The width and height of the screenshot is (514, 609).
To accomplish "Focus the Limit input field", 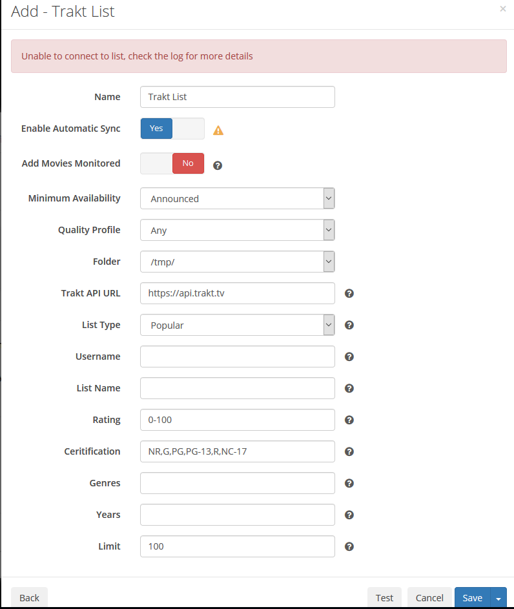I will pyautogui.click(x=238, y=546).
